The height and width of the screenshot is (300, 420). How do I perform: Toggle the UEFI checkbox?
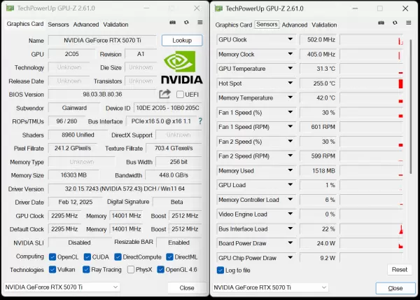pyautogui.click(x=181, y=95)
